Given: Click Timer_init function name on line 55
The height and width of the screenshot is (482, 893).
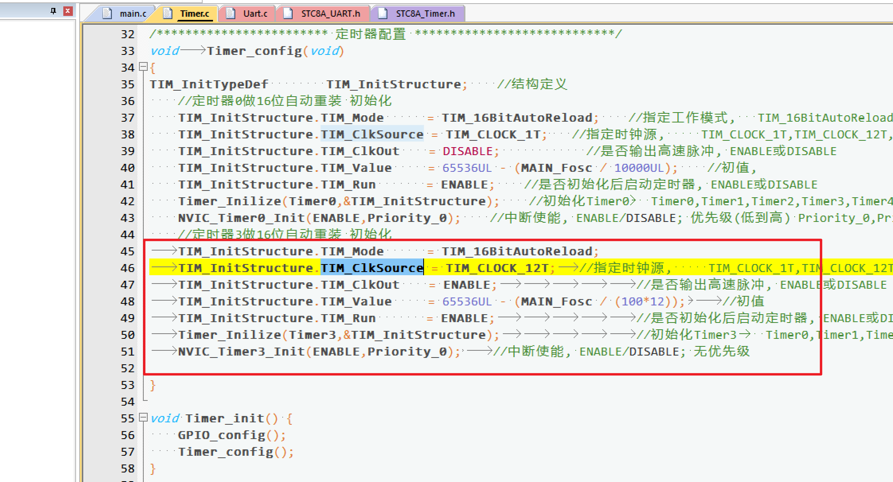Looking at the screenshot, I should tap(225, 418).
